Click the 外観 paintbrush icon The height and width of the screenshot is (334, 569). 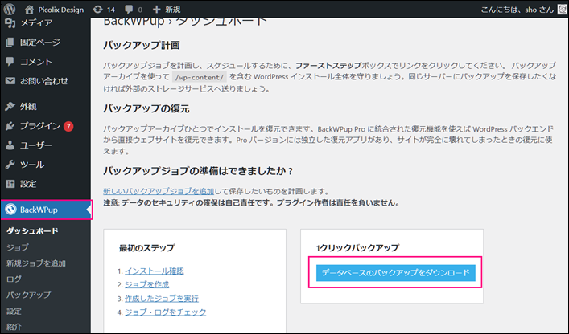10,107
